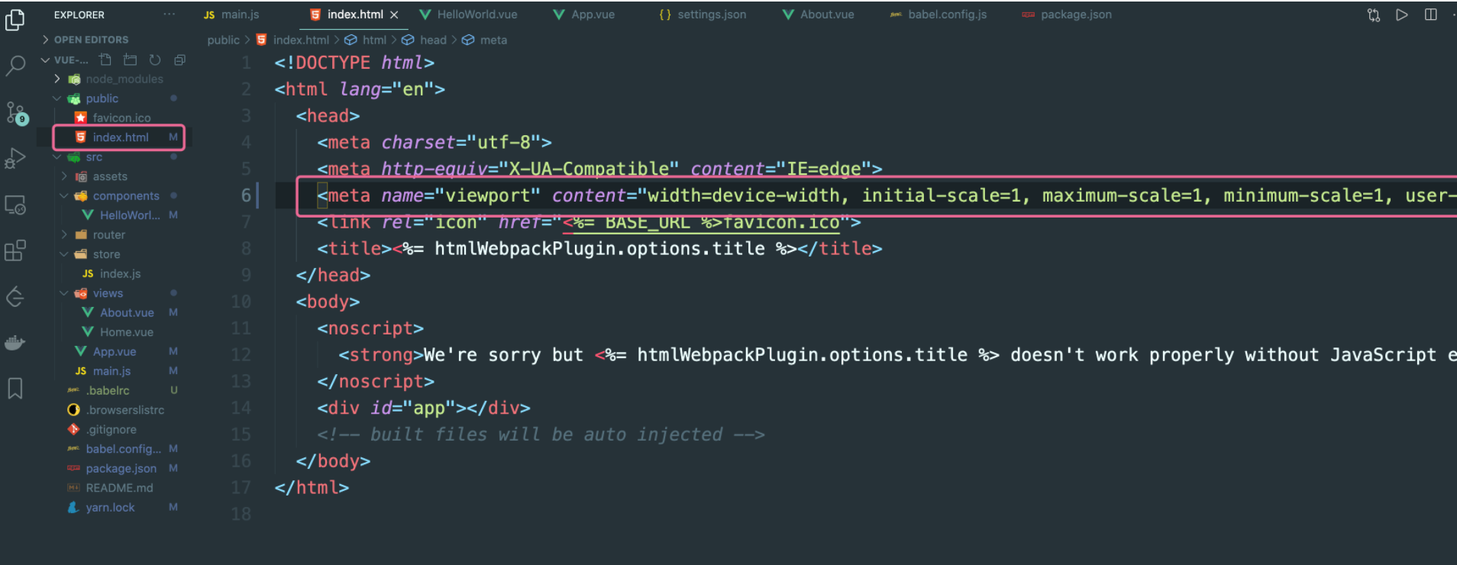Click the meta charset="utf-8" code line
1457x565 pixels.
[x=435, y=143]
